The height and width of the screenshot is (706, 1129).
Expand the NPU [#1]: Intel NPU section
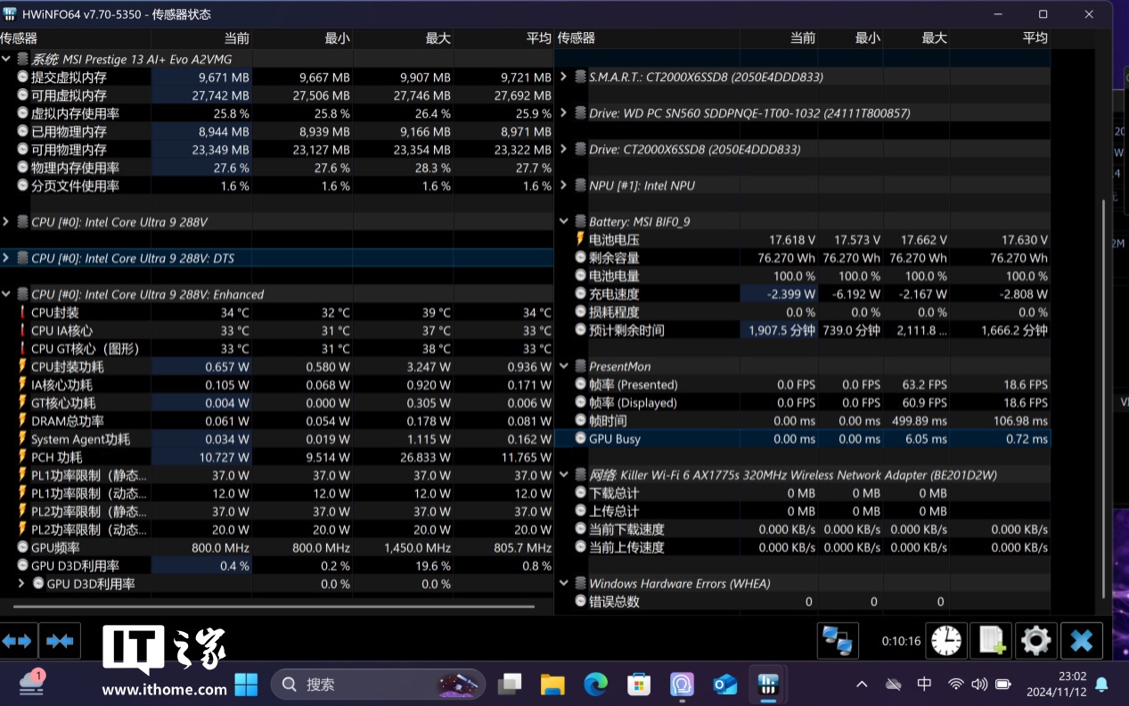click(563, 185)
